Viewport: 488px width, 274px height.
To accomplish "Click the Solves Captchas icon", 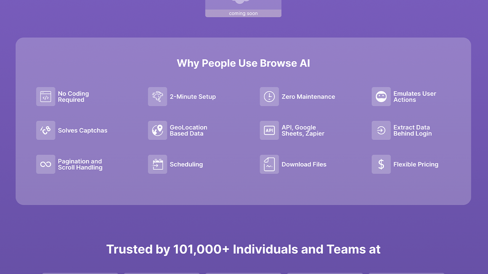I will [46, 131].
